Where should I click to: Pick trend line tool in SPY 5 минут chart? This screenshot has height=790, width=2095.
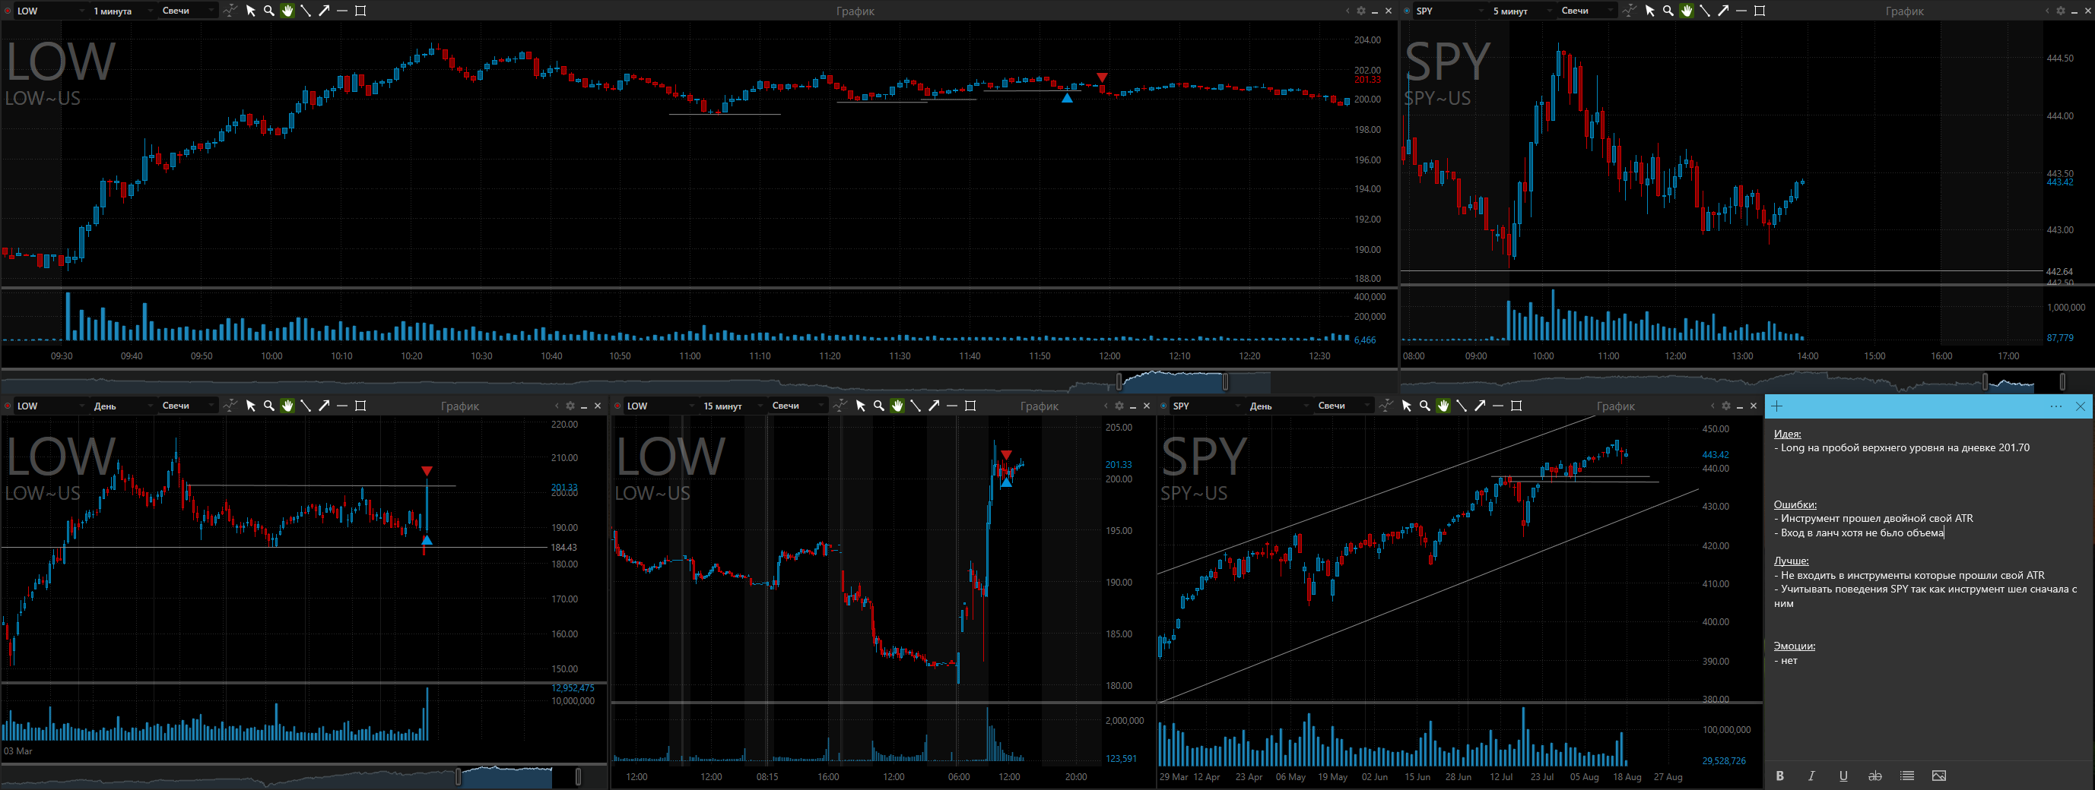(1705, 11)
